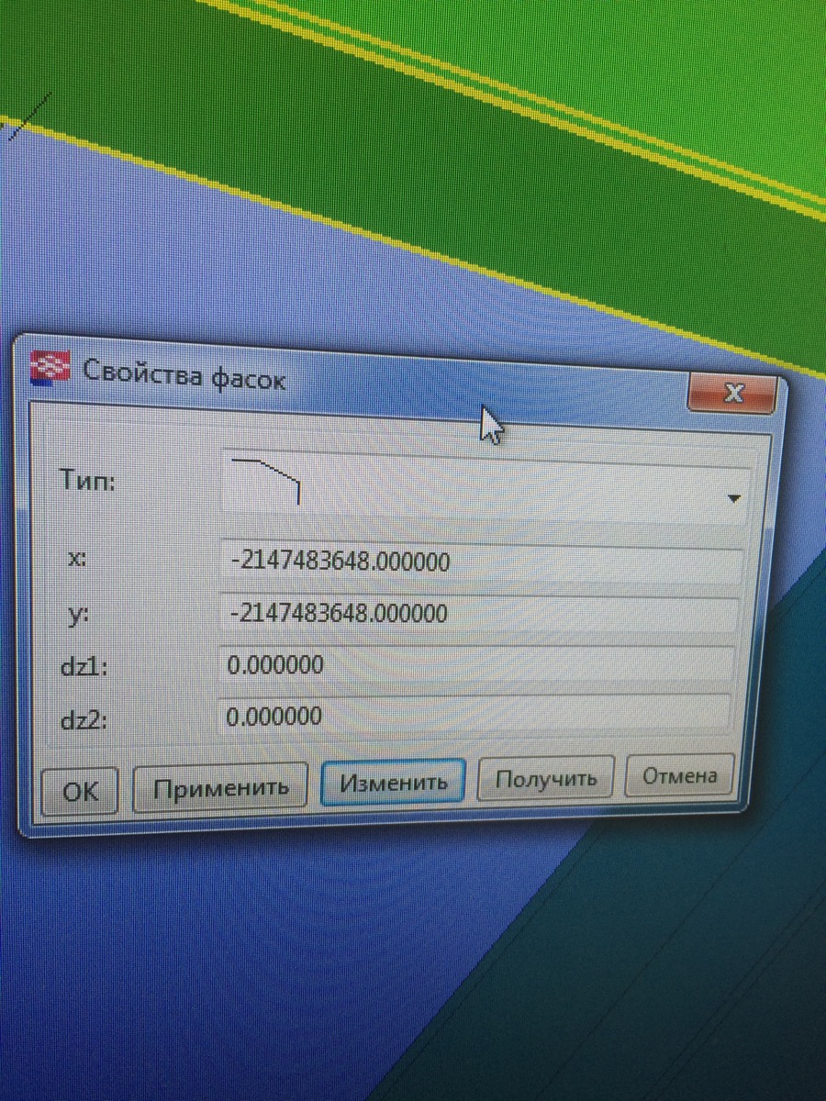Click the x: label
Viewport: 826px width, 1101px height.
77,557
